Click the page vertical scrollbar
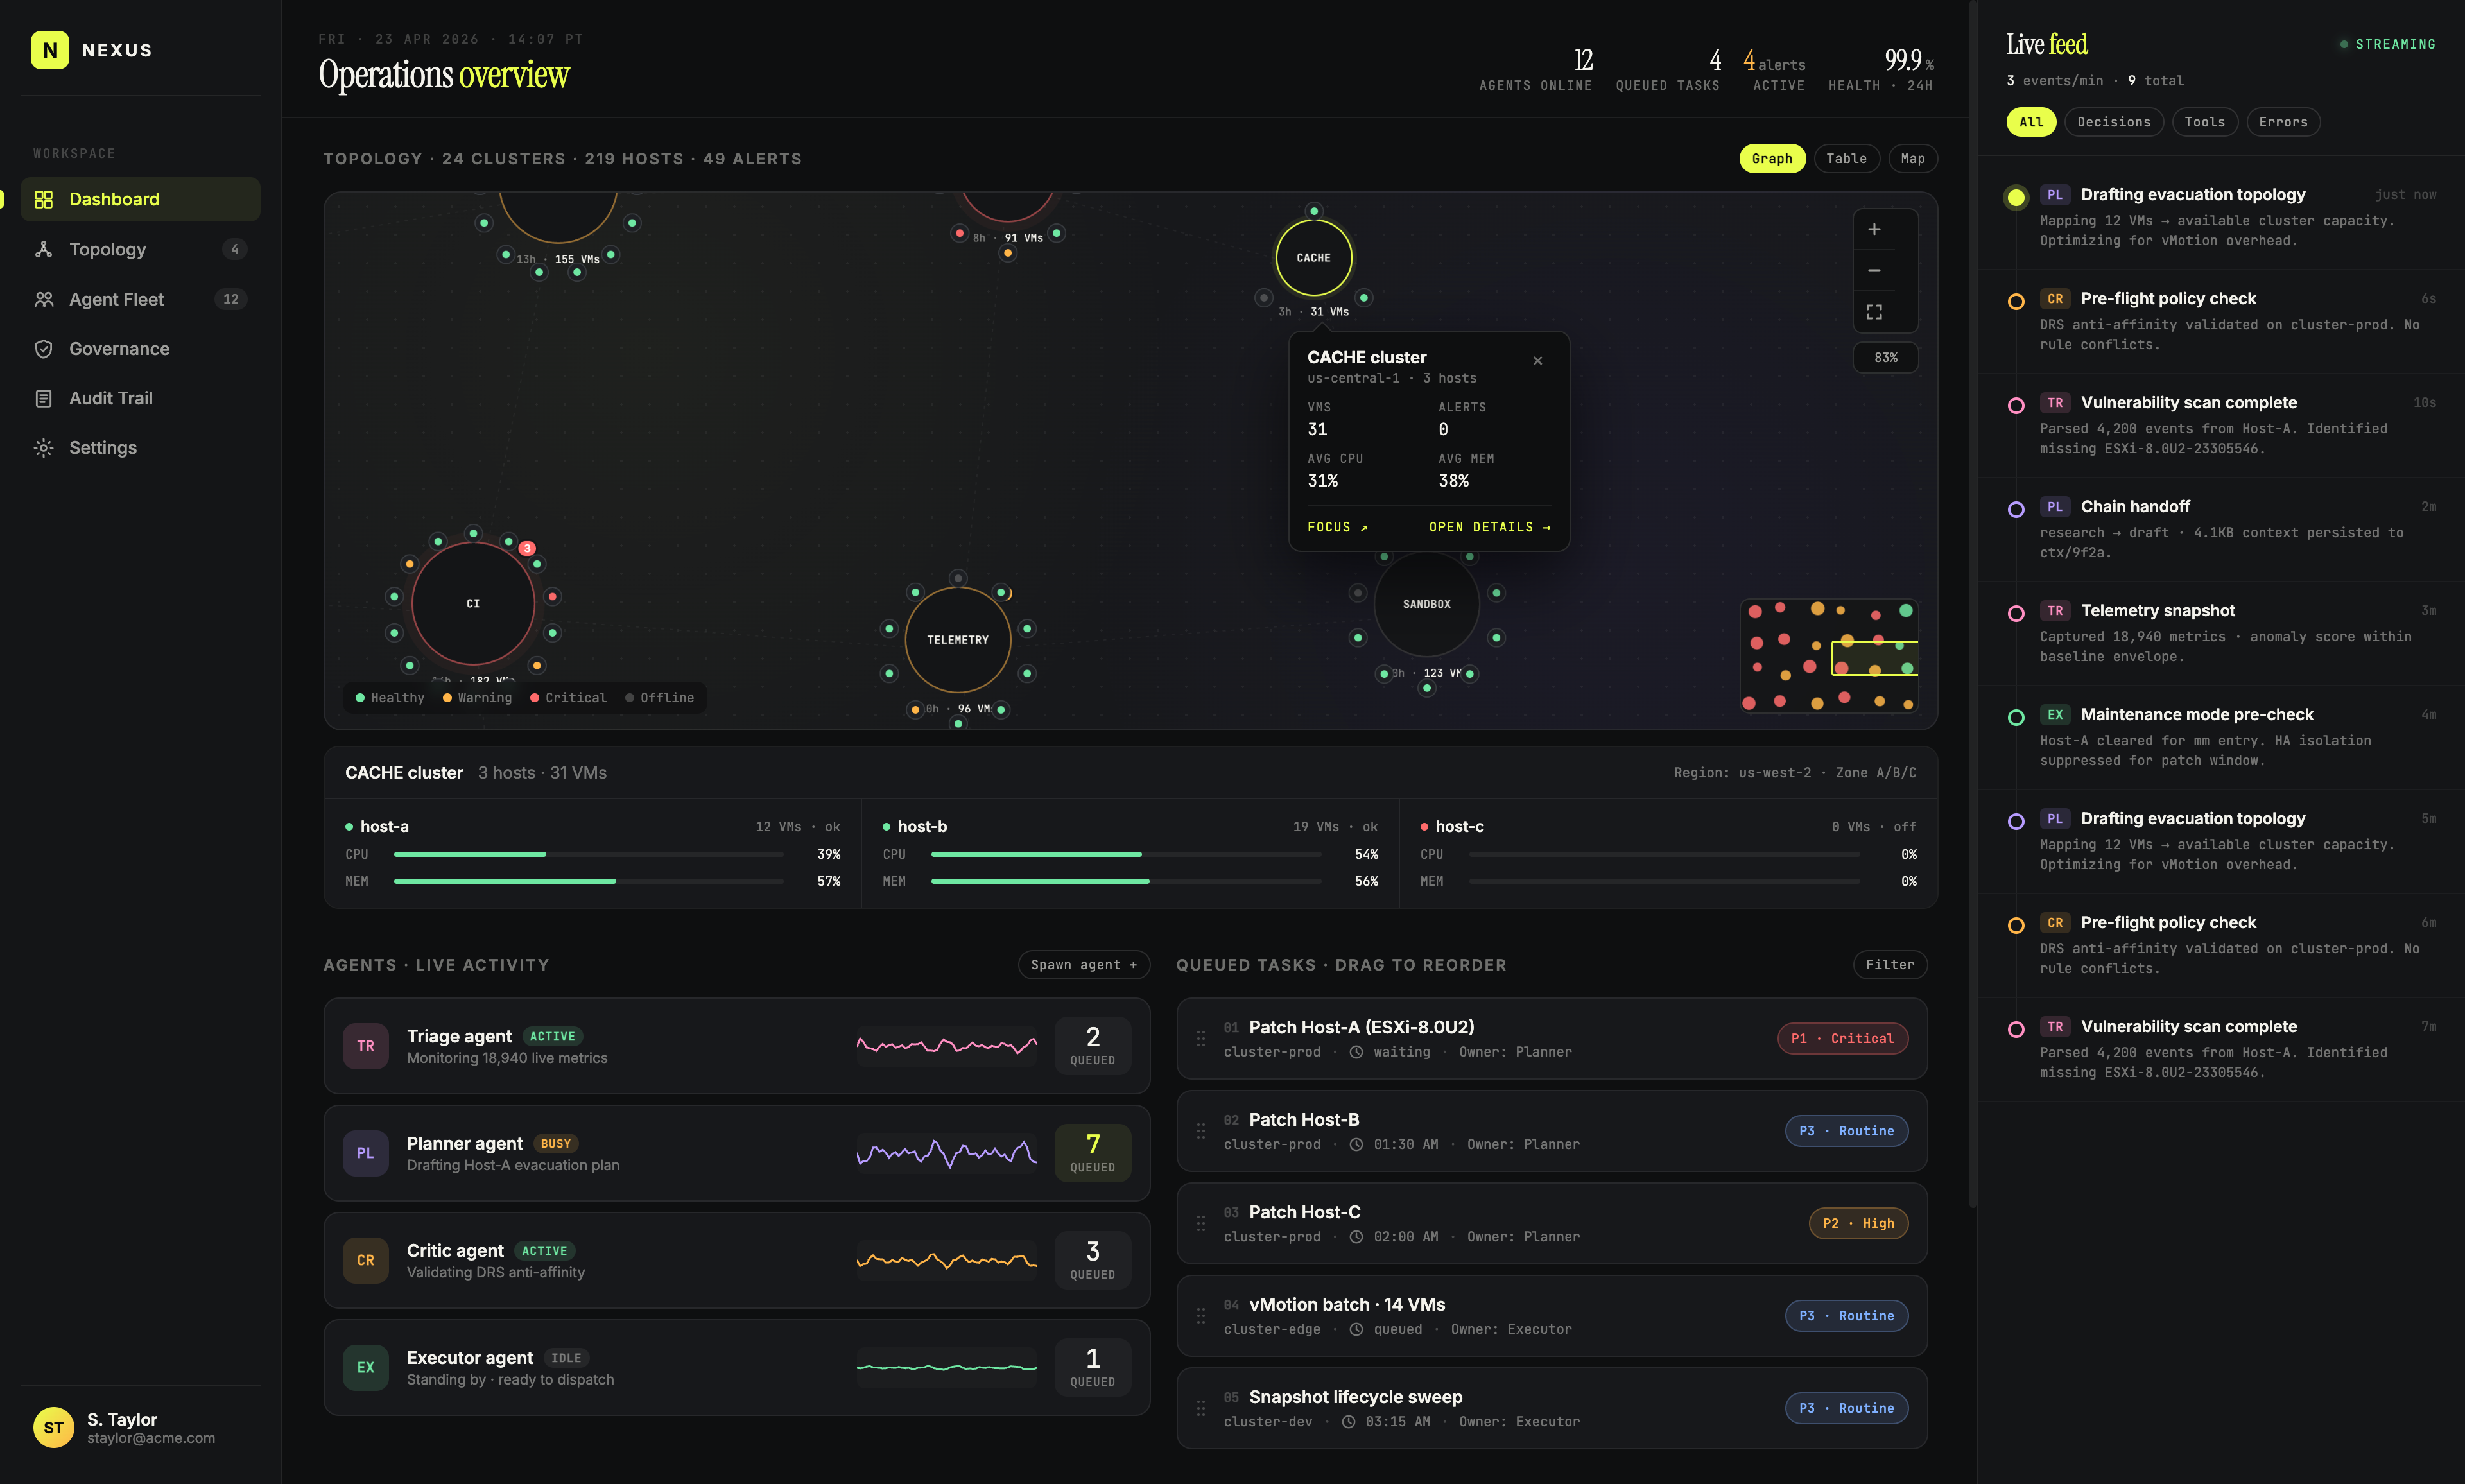 point(1973,604)
